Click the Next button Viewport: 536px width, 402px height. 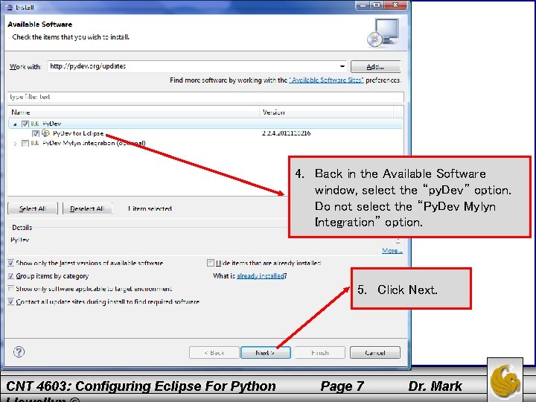266,352
